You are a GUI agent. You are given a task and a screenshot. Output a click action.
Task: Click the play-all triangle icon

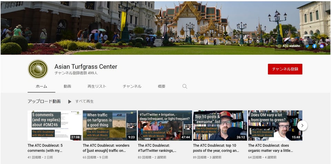(x=70, y=102)
